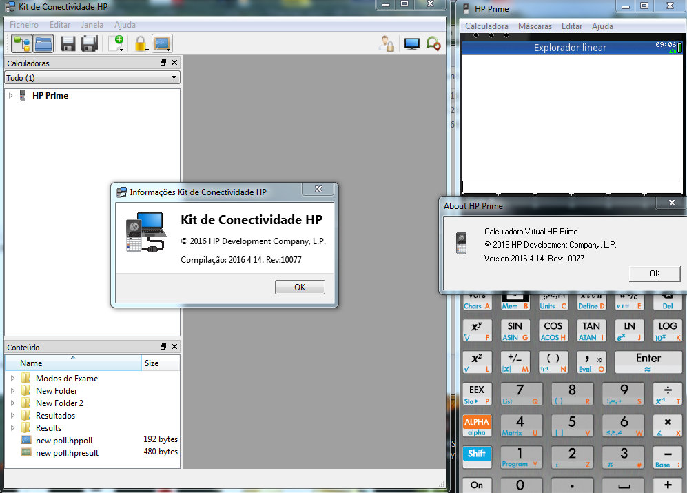687x493 pixels.
Task: Sort content by the Name column header
Action: 73,363
